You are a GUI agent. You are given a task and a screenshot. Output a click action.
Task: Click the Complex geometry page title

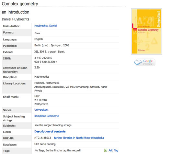point(20,4)
